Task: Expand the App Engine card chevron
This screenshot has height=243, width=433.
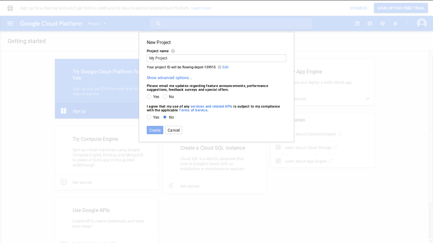Action: [x=368, y=99]
